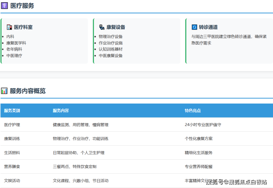The image size is (273, 188).
Task: Click the bar chart icon beside 服务内容概览
Action: [x=4, y=91]
